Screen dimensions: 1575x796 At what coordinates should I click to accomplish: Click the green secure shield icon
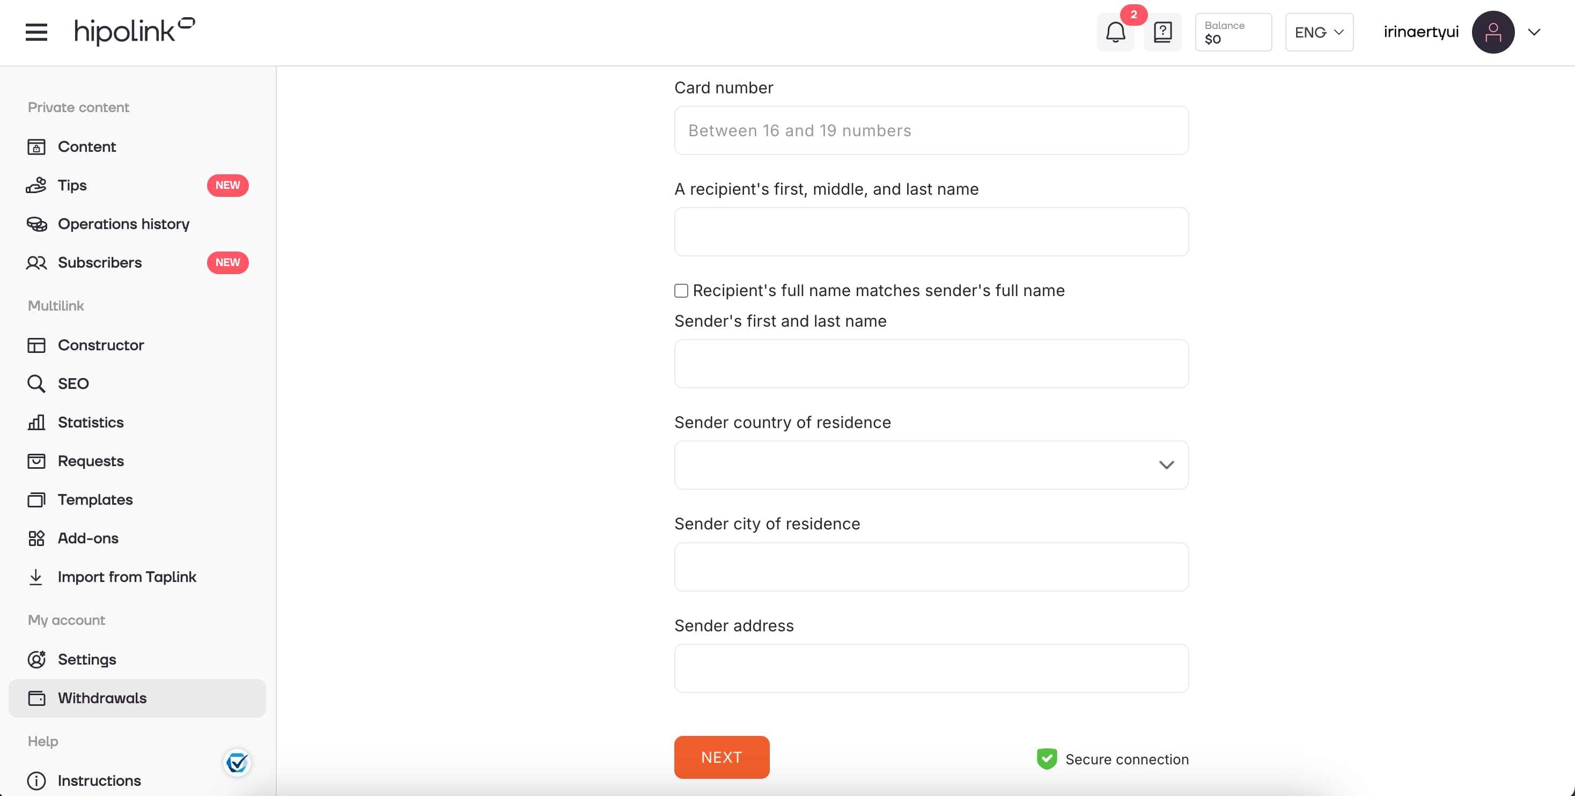[x=1046, y=758]
